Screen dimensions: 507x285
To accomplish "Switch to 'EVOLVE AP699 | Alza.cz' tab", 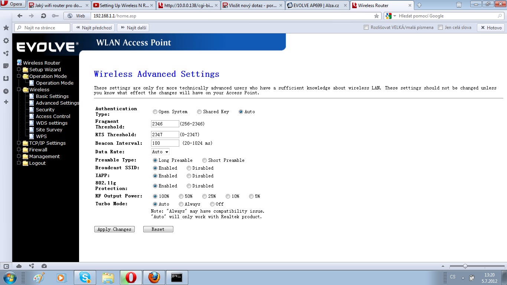I will [317, 5].
